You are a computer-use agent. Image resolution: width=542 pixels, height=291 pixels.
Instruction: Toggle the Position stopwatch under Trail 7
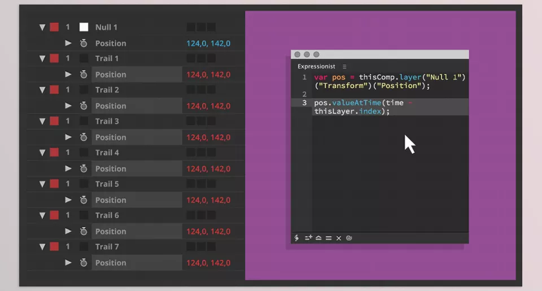(x=84, y=263)
